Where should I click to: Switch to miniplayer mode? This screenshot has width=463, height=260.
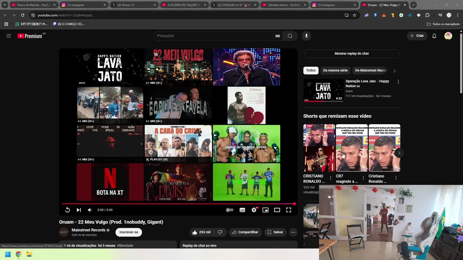coord(266,210)
